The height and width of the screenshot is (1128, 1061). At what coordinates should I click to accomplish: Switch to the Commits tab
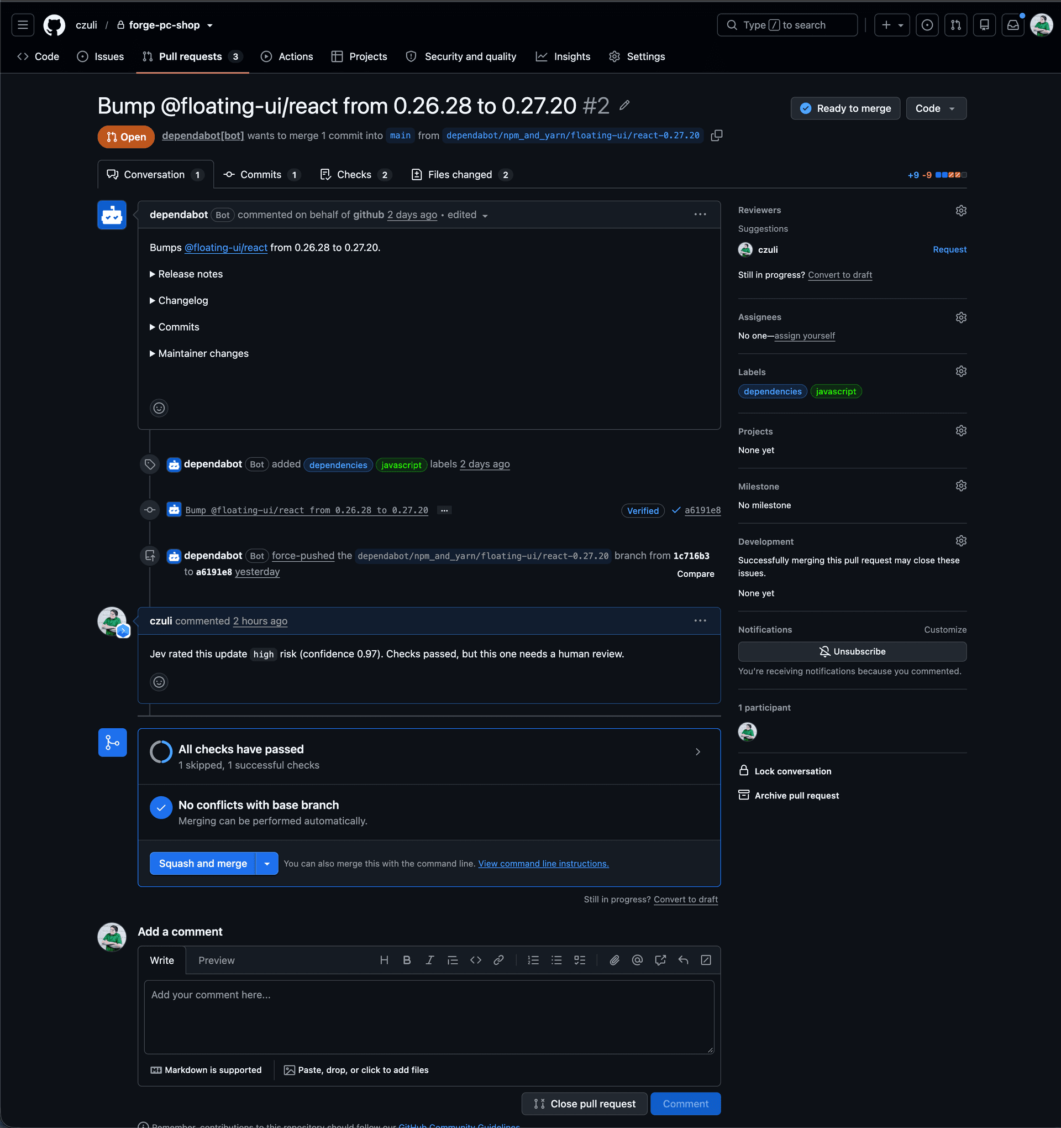tap(261, 175)
